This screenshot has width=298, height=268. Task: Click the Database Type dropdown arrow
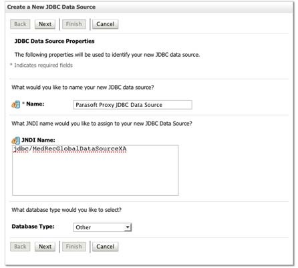(x=128, y=227)
